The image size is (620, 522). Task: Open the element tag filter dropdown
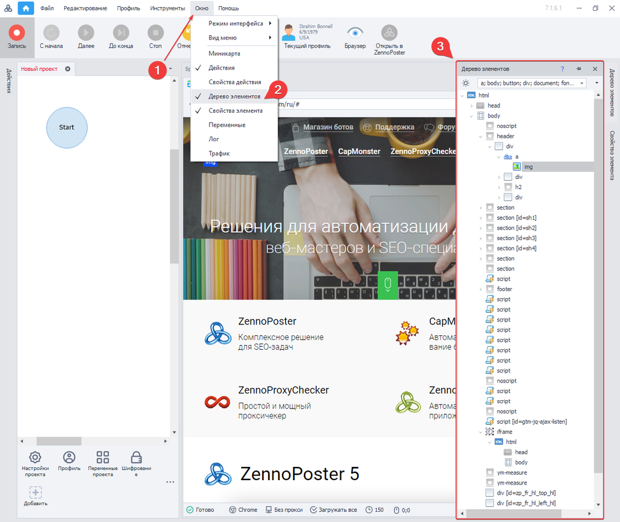582,83
